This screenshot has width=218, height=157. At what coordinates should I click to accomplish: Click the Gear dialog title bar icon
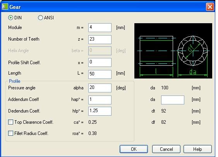pyautogui.click(x=5, y=7)
